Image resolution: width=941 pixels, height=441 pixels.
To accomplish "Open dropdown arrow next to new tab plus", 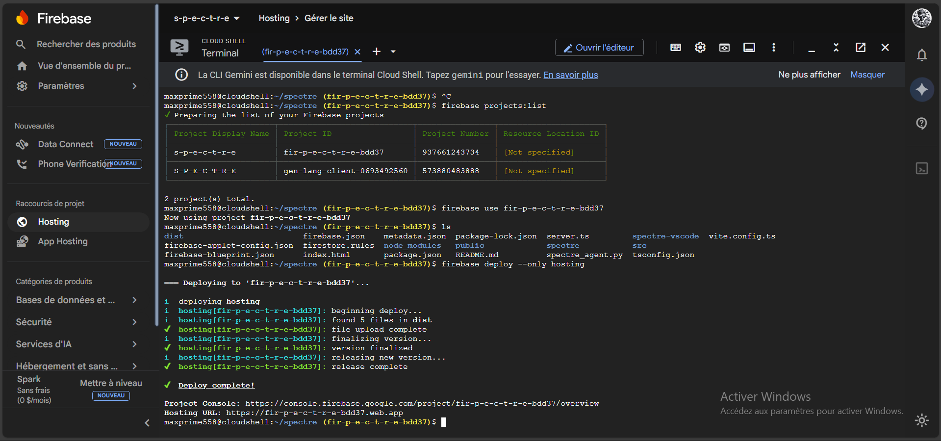I will (393, 52).
